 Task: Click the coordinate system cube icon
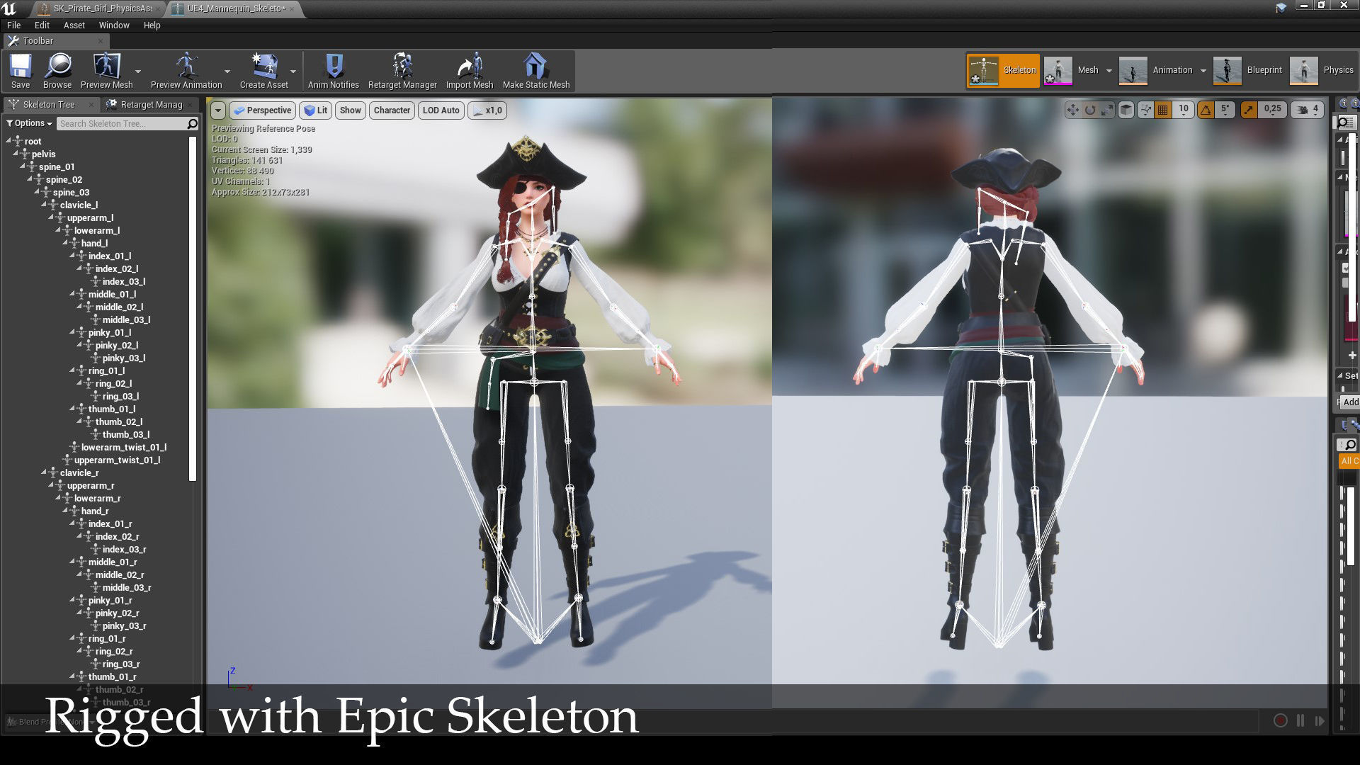(x=1126, y=110)
